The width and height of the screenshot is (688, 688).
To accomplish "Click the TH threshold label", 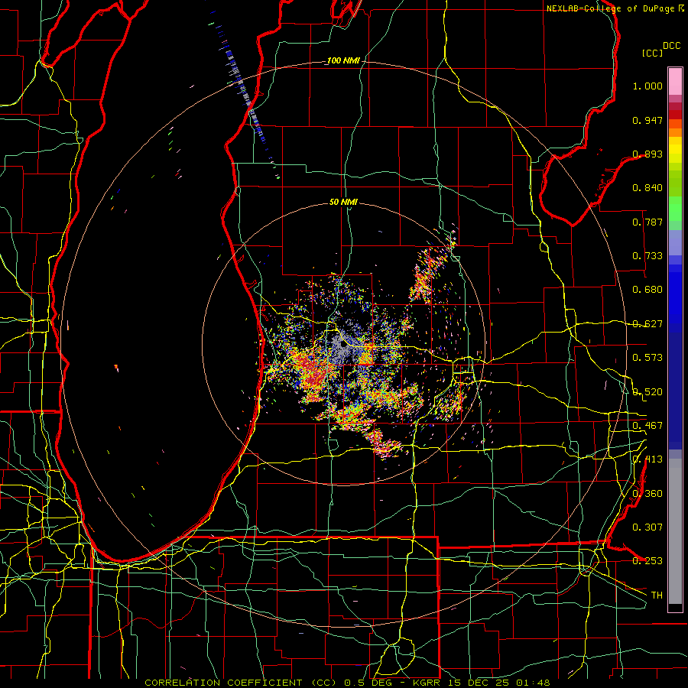I will pos(657,596).
